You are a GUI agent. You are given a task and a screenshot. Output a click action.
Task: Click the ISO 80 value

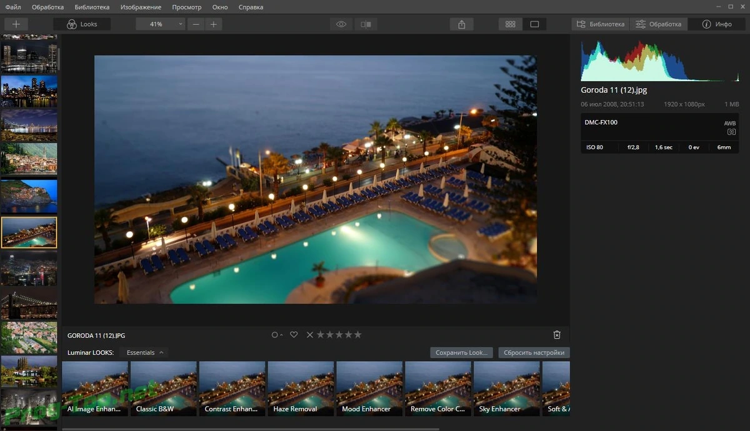(x=594, y=147)
